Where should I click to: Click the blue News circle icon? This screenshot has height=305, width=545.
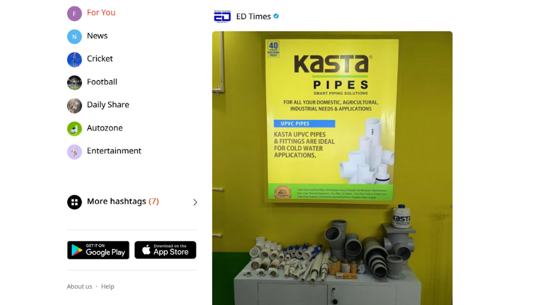pyautogui.click(x=74, y=36)
